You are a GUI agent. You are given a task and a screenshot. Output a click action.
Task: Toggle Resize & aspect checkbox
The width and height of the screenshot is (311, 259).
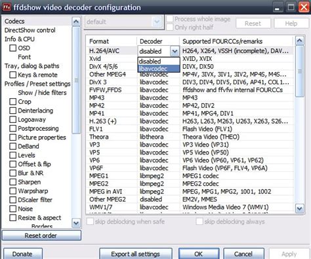13,218
